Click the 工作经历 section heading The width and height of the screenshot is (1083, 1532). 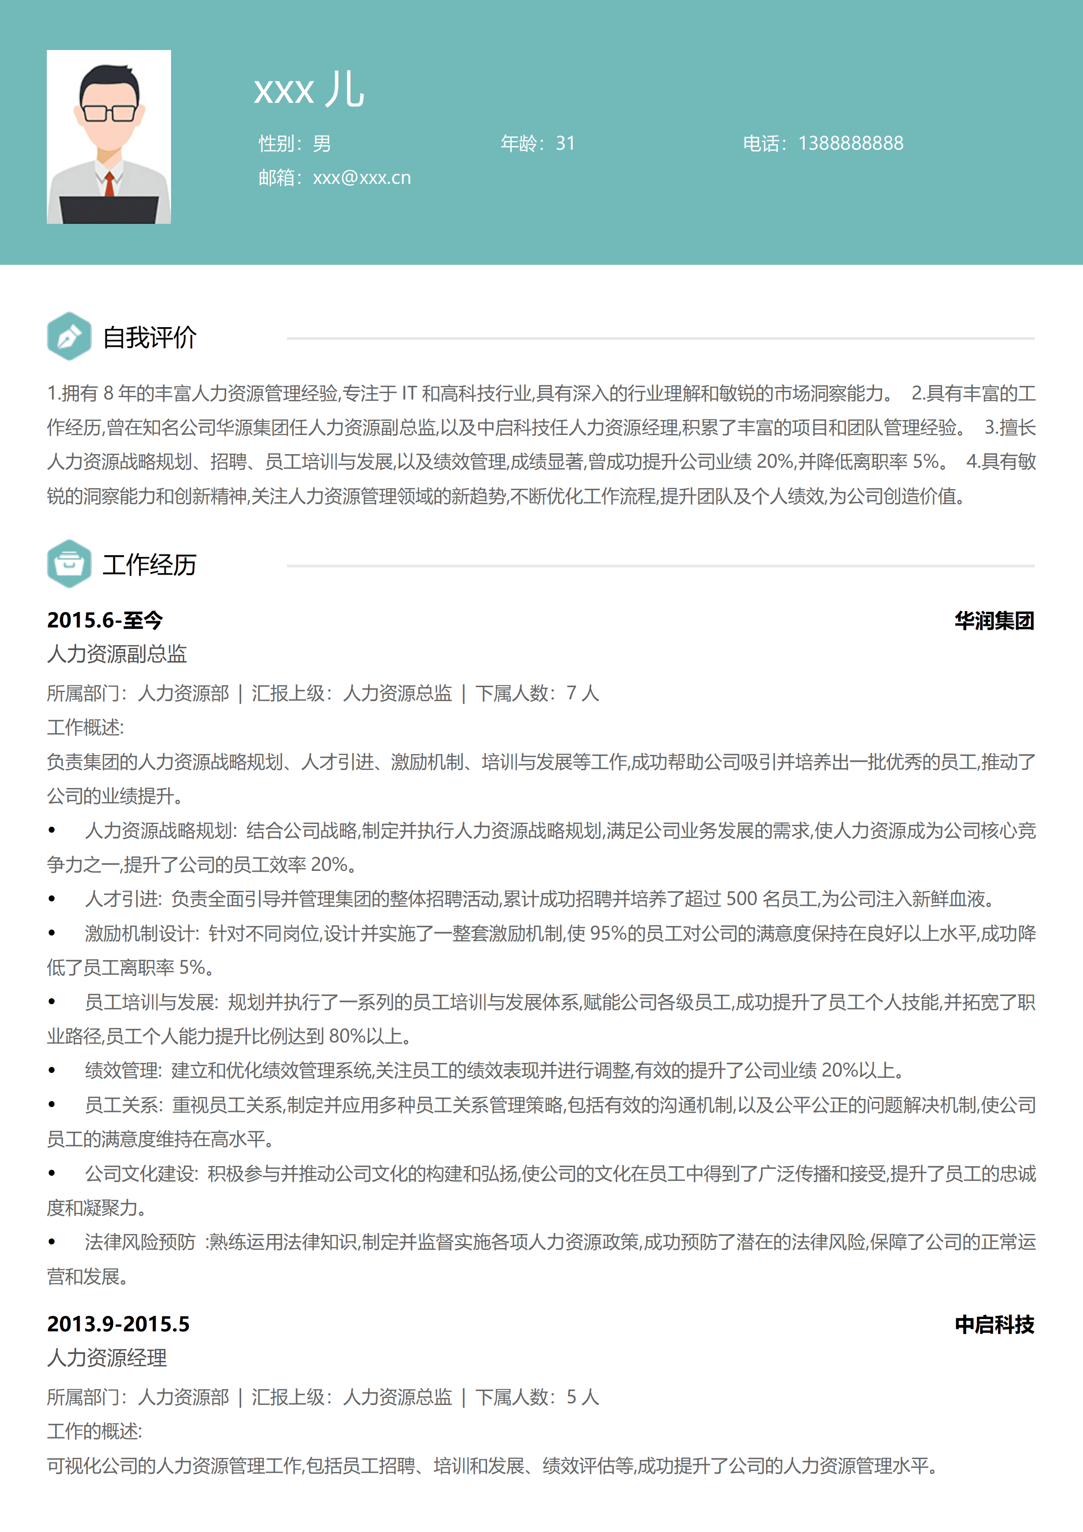click(149, 565)
